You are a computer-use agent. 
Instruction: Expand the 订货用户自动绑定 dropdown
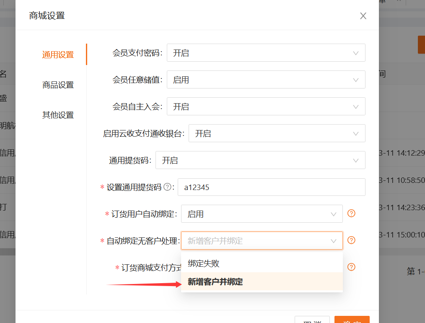click(x=262, y=214)
